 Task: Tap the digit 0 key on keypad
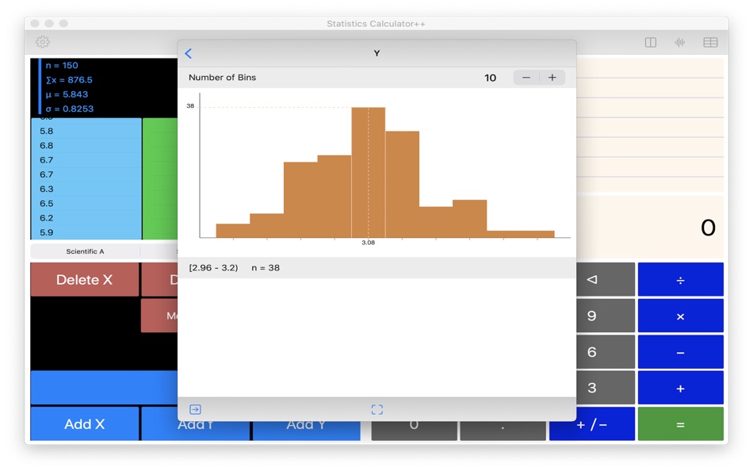(414, 431)
